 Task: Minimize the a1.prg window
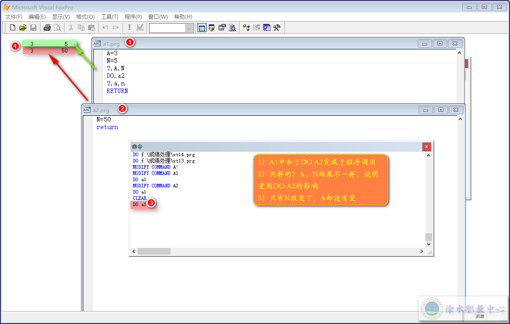[x=424, y=44]
